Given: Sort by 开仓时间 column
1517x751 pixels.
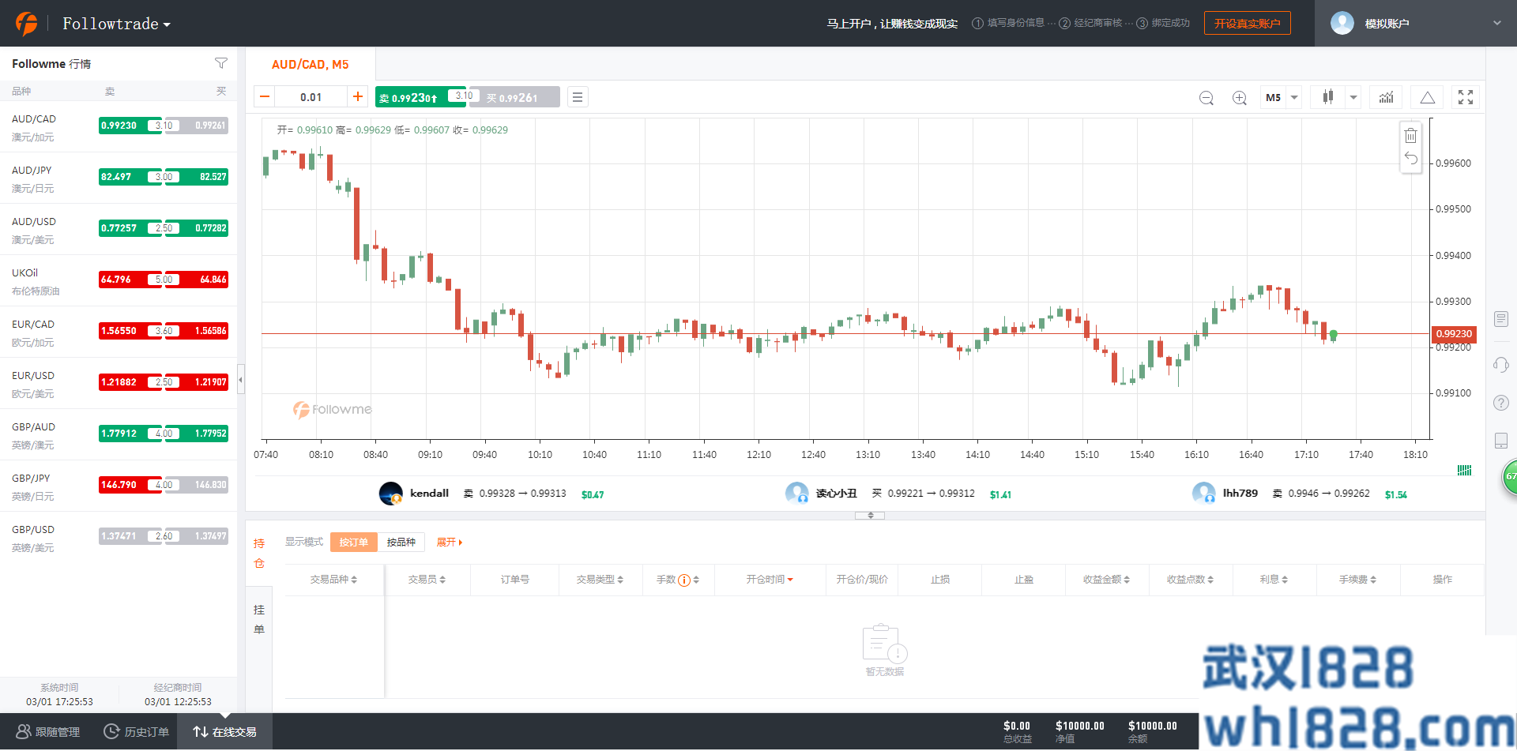Looking at the screenshot, I should click(x=770, y=580).
